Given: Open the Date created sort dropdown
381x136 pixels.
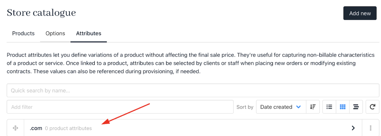Looking at the screenshot, I should pyautogui.click(x=281, y=107).
